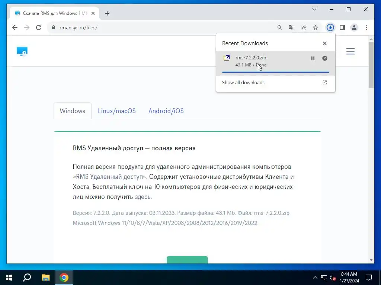
Task: Open a new browser tab
Action: (x=107, y=13)
